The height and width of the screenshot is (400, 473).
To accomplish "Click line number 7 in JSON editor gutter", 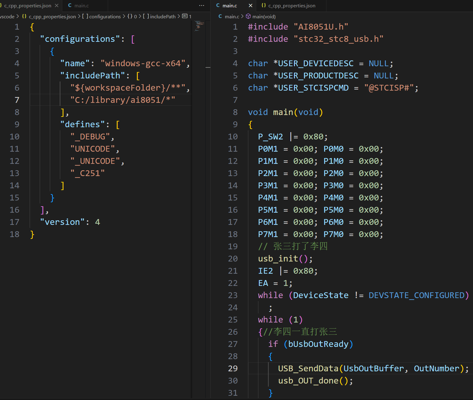I will [17, 100].
